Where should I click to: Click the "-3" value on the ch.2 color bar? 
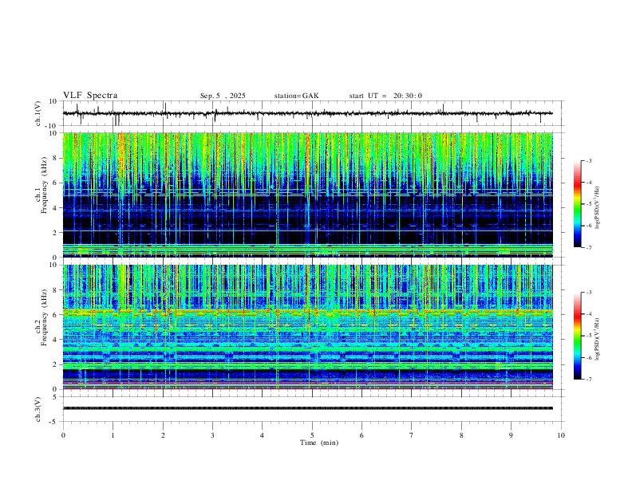(x=589, y=293)
